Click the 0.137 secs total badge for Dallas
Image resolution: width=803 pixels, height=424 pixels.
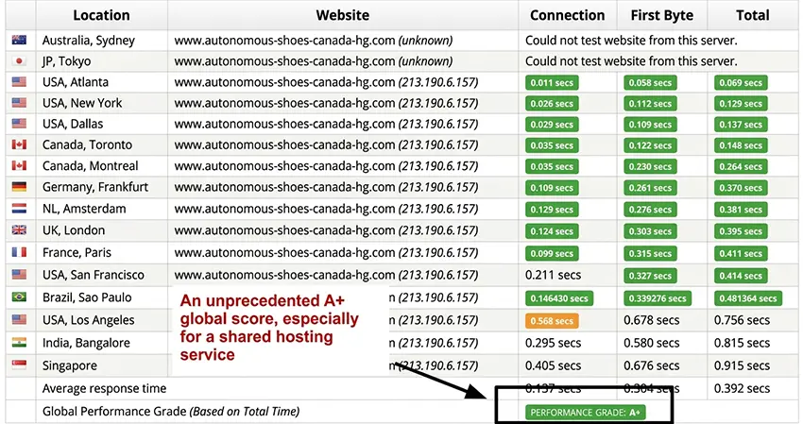(741, 125)
